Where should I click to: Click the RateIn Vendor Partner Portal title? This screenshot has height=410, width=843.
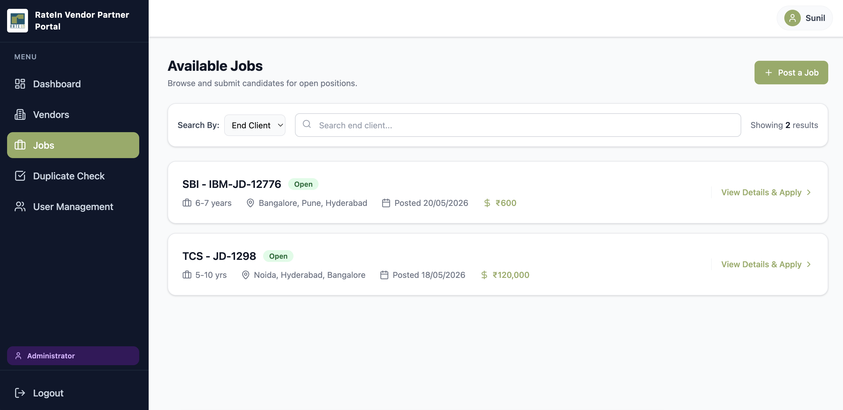[x=82, y=21]
